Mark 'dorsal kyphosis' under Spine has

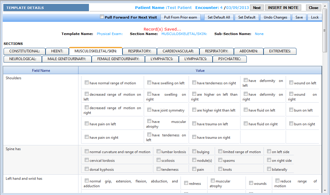click(x=87, y=169)
